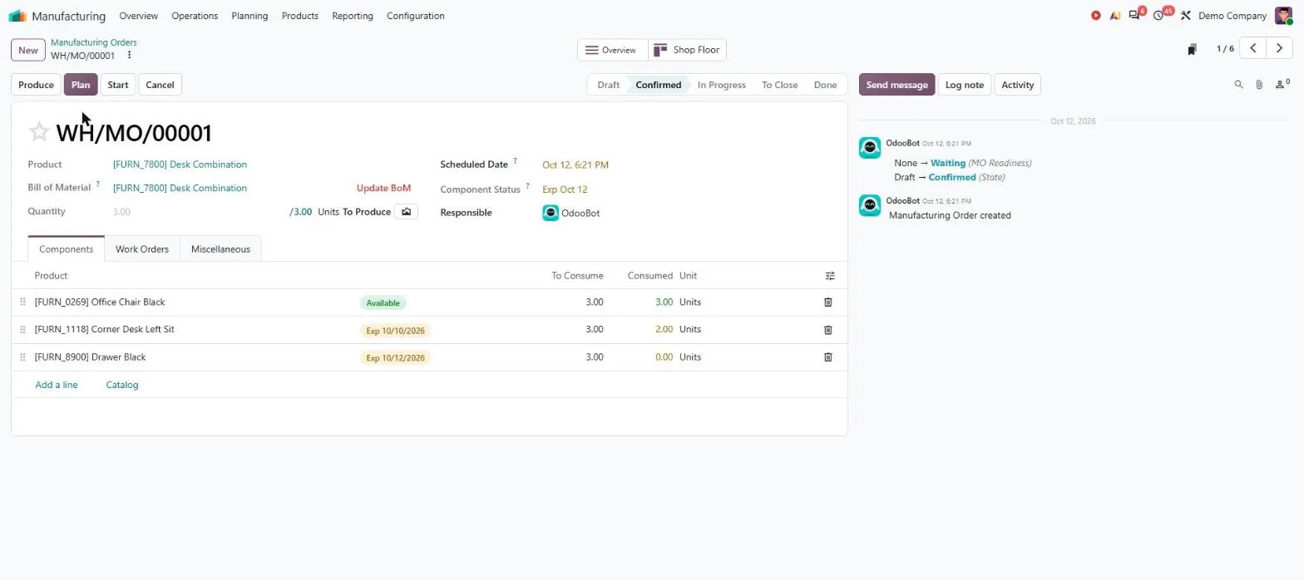Open the Reporting menu
The width and height of the screenshot is (1304, 580).
pos(353,16)
